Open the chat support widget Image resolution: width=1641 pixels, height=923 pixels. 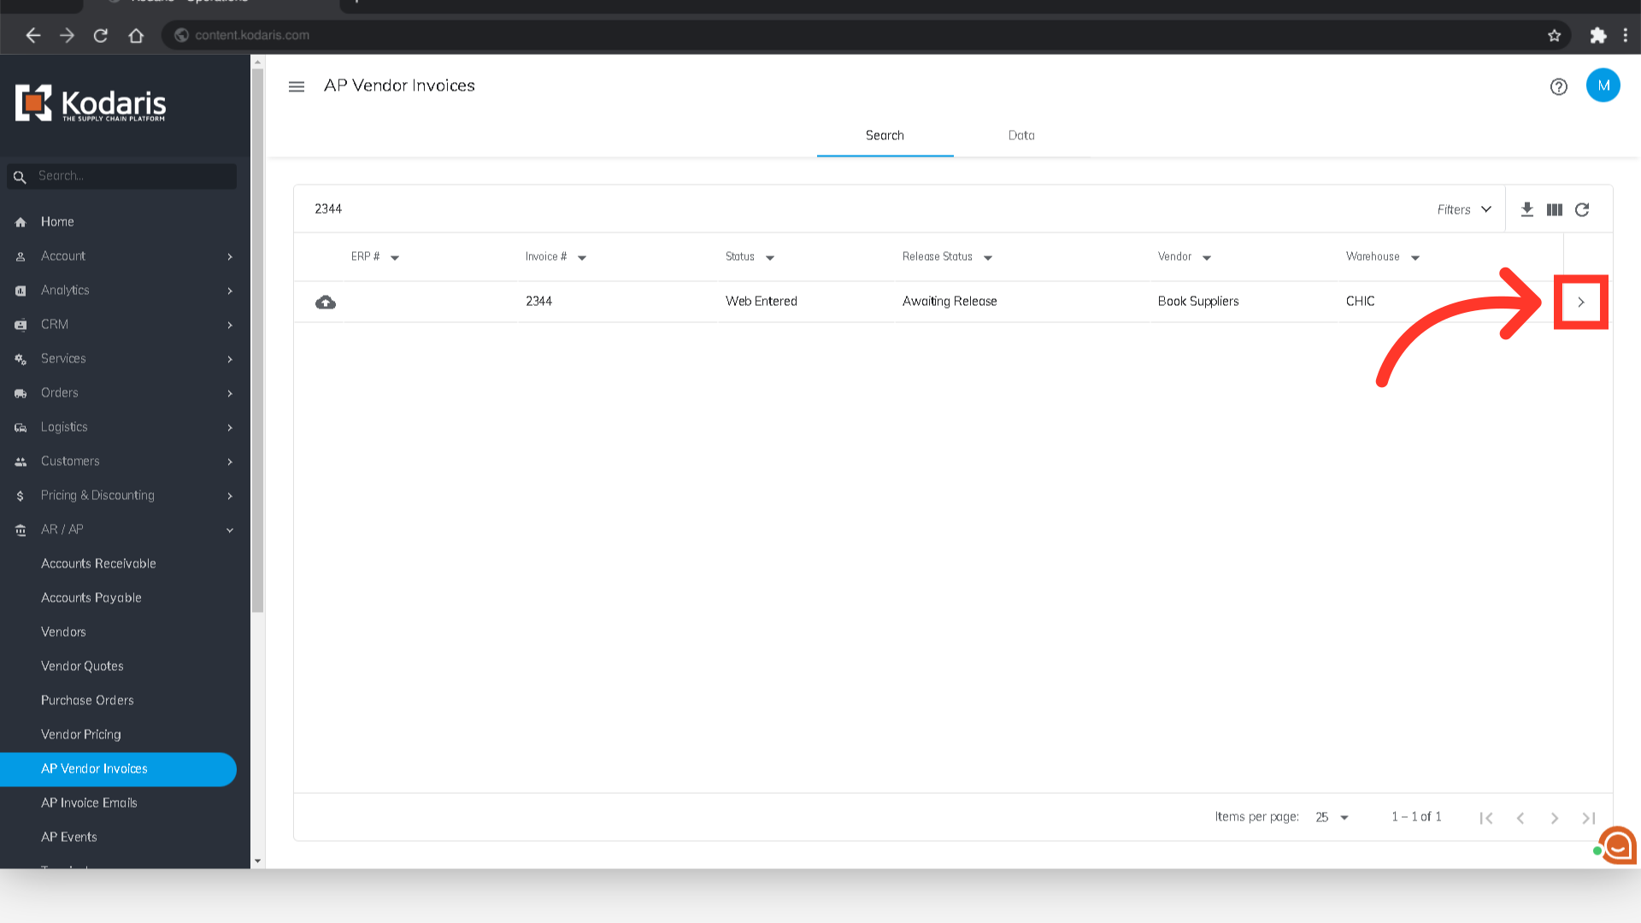click(1617, 845)
